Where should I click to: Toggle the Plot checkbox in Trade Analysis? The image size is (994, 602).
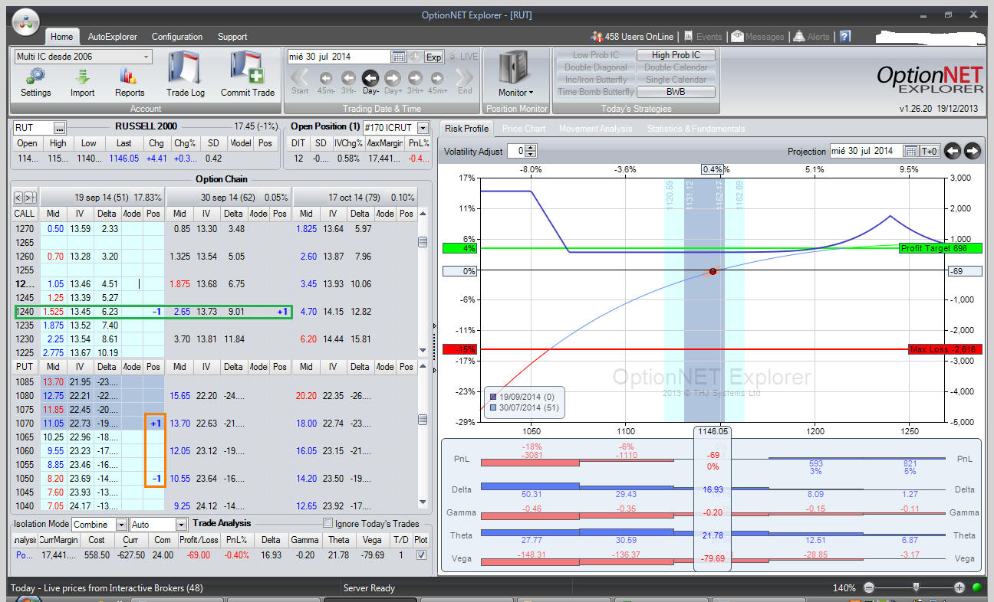pyautogui.click(x=420, y=555)
